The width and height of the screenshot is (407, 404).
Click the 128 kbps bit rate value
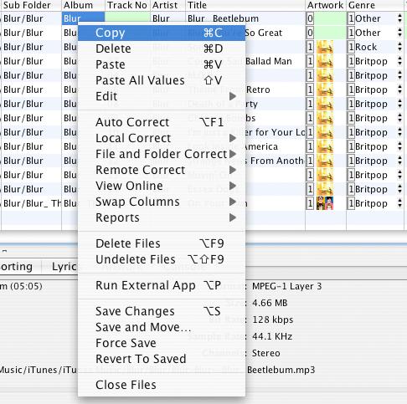click(272, 320)
